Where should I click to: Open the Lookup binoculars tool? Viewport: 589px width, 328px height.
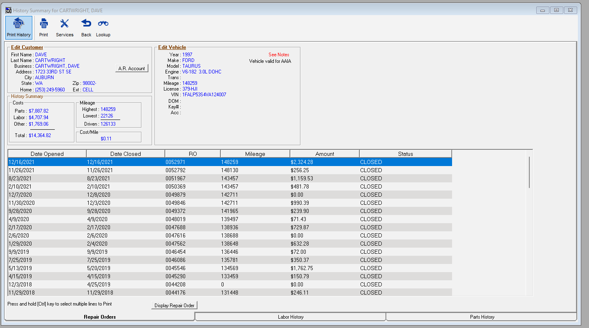point(103,28)
